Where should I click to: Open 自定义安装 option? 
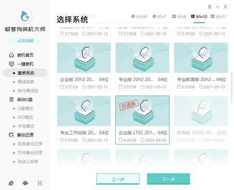[28, 162]
